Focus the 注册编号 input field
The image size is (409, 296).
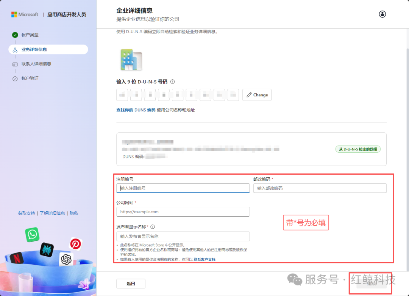pyautogui.click(x=183, y=188)
